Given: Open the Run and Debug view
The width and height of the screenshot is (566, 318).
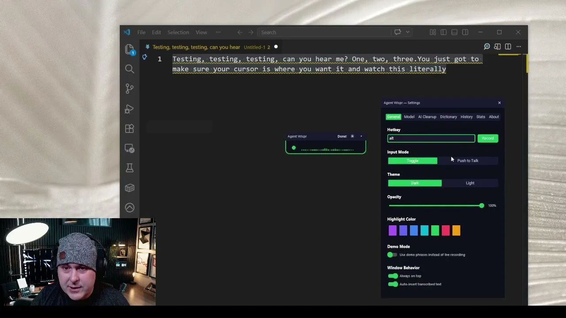Looking at the screenshot, I should 130,109.
